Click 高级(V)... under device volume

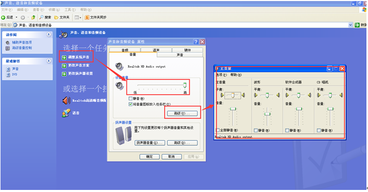point(182,113)
